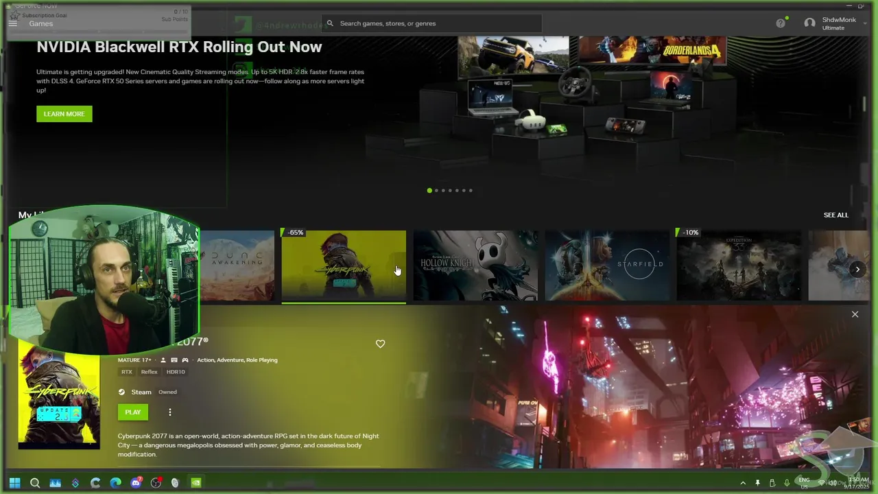Open the ShdwMonk account avatar
This screenshot has height=494, width=878.
[809, 23]
